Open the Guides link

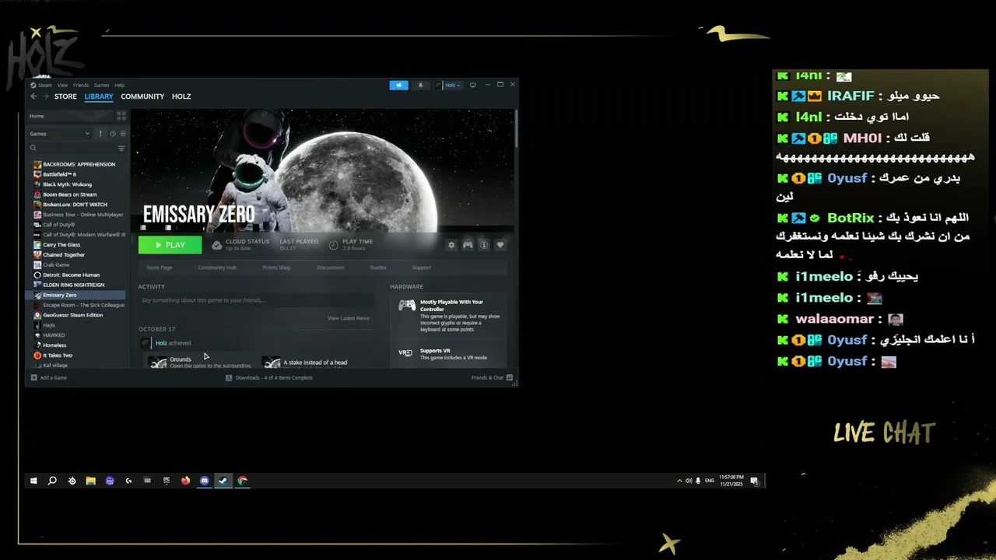[x=378, y=268]
